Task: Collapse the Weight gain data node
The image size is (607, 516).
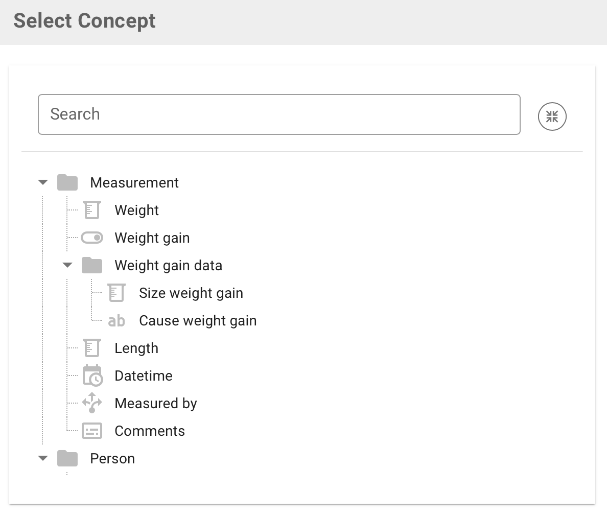Action: 67,265
